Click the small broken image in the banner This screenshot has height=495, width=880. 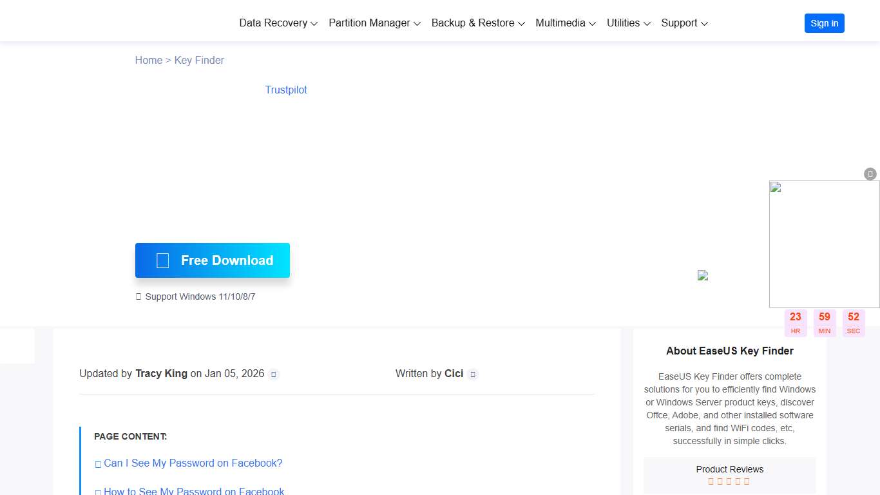coord(703,275)
